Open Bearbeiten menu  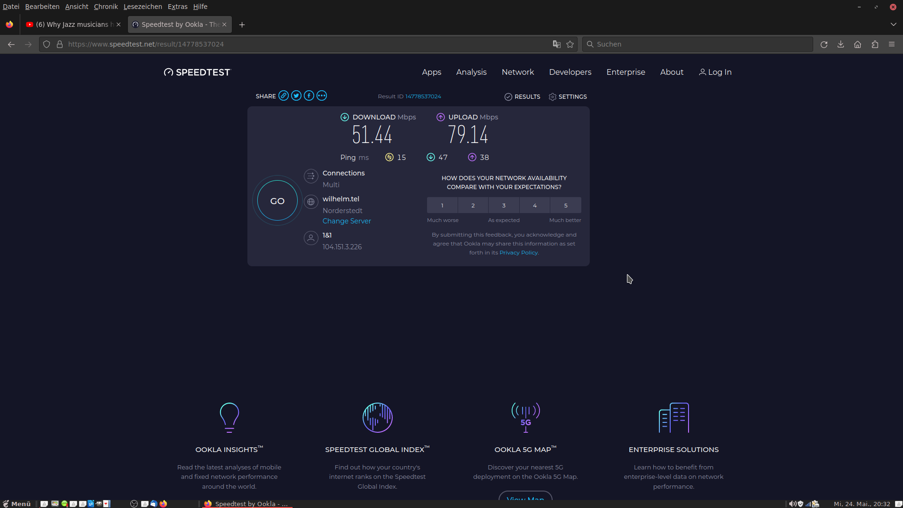pyautogui.click(x=42, y=7)
